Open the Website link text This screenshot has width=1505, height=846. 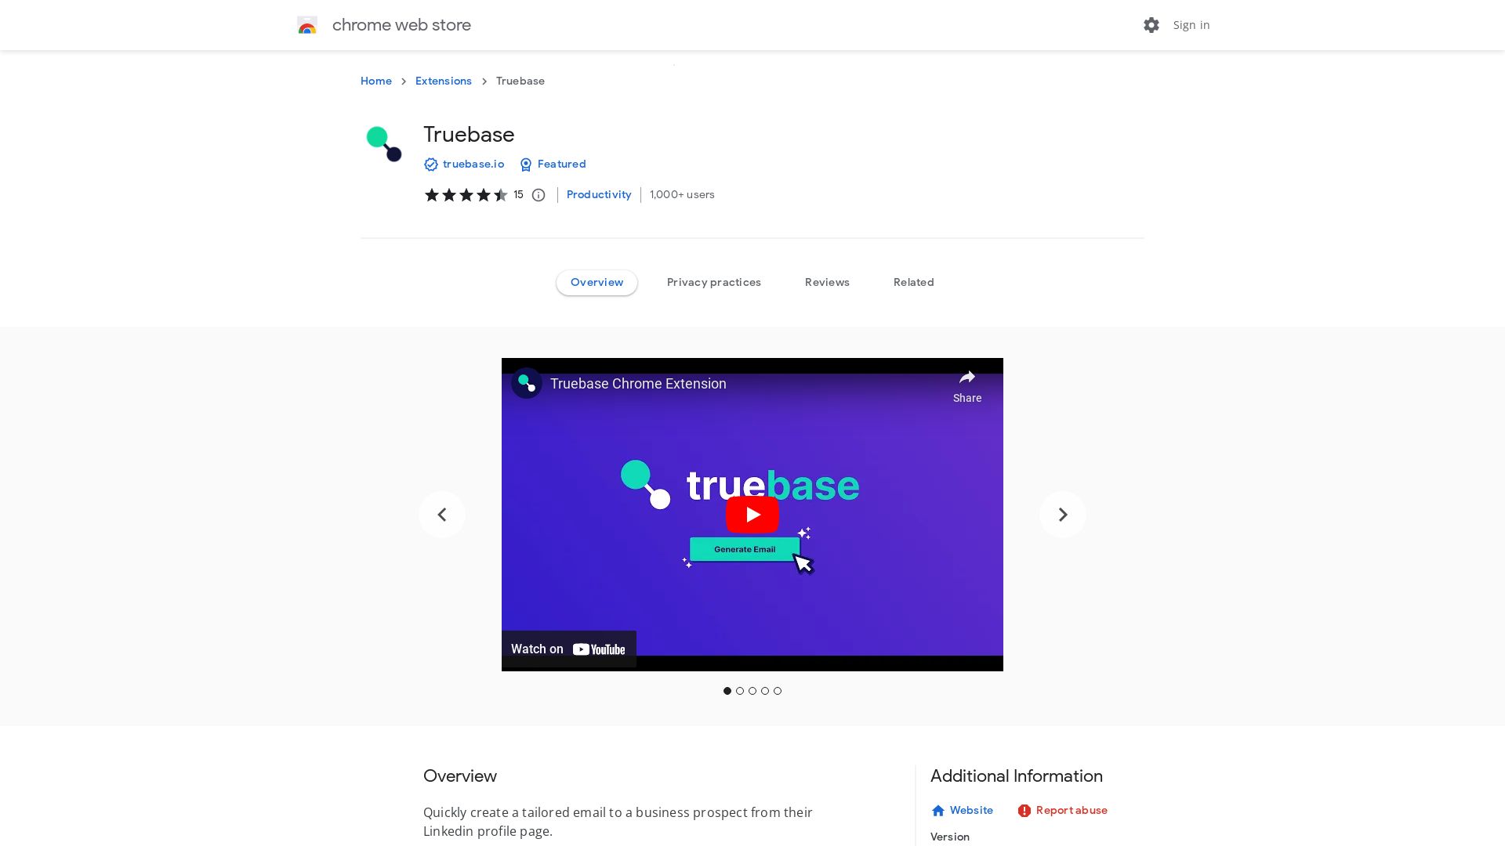(971, 811)
